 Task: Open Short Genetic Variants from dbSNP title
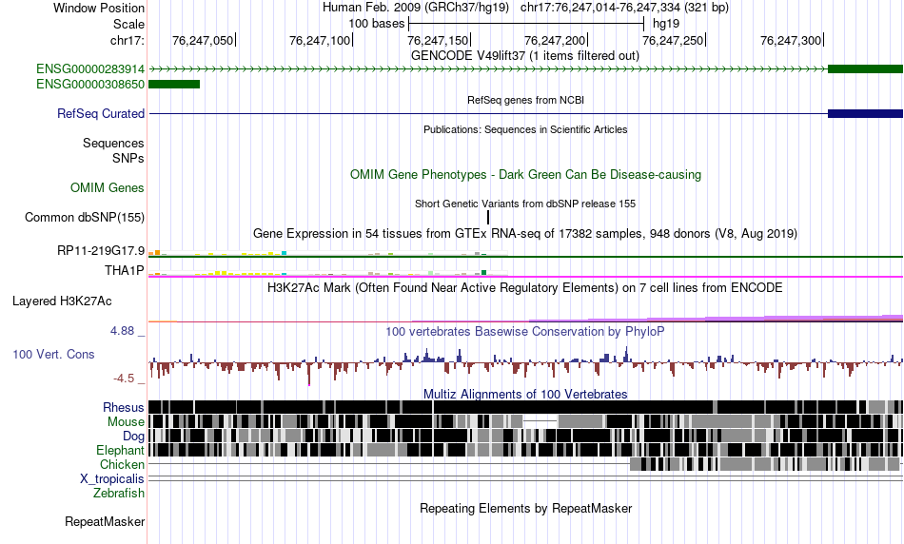[x=525, y=204]
